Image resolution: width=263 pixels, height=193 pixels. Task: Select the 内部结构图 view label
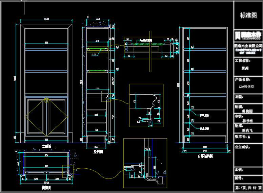[205, 156]
